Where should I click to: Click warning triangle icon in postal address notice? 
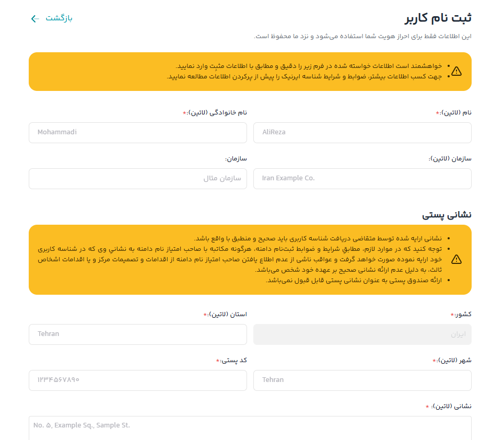pos(456,259)
